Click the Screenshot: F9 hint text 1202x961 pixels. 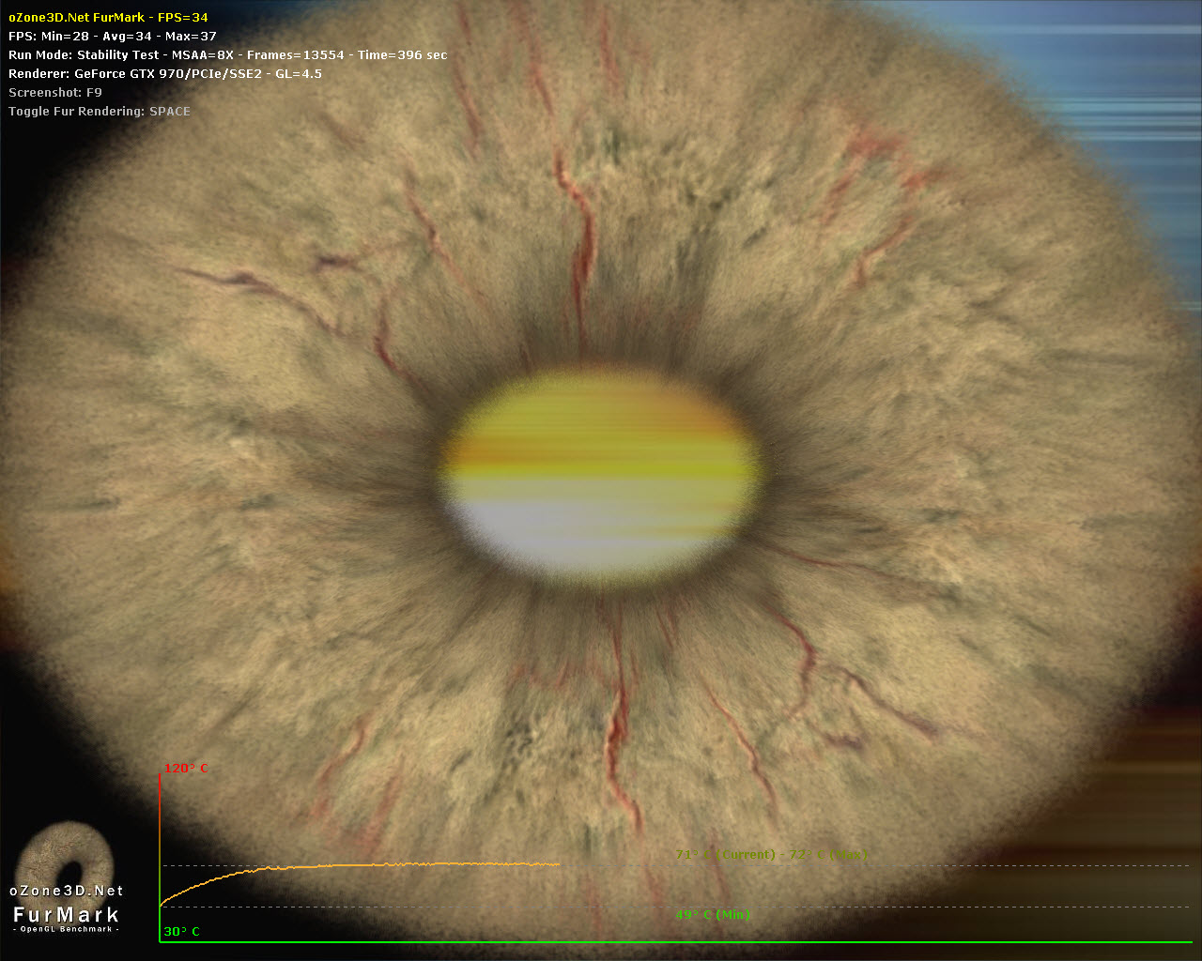(54, 92)
